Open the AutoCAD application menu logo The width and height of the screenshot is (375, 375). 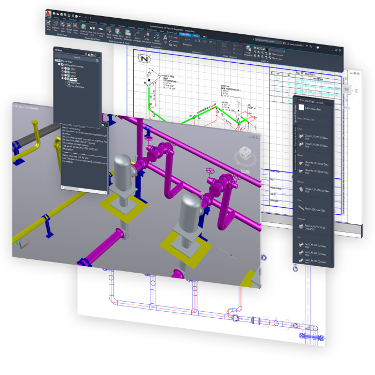point(48,14)
